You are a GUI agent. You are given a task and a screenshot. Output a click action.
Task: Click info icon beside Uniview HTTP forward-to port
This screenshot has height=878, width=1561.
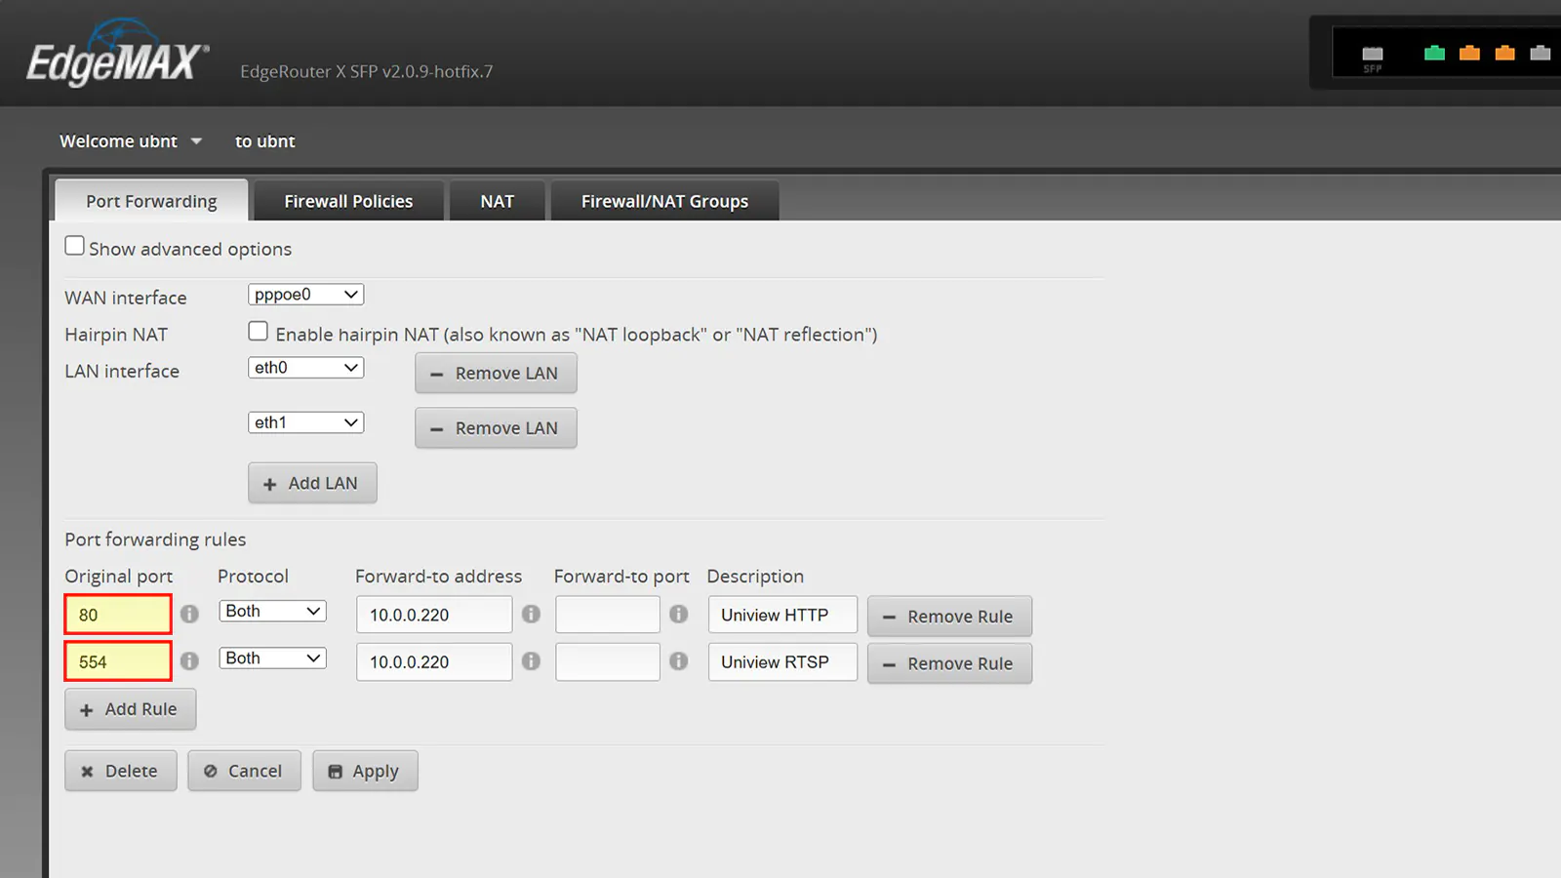pyautogui.click(x=679, y=614)
